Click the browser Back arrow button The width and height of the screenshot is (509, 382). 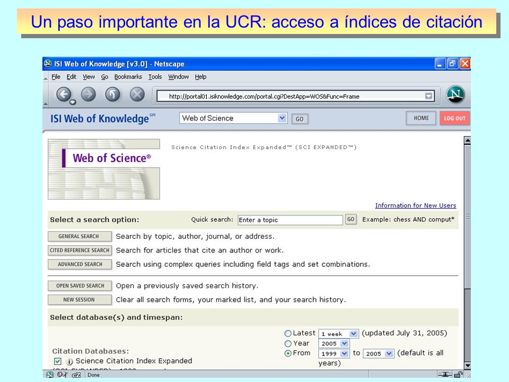pos(63,94)
